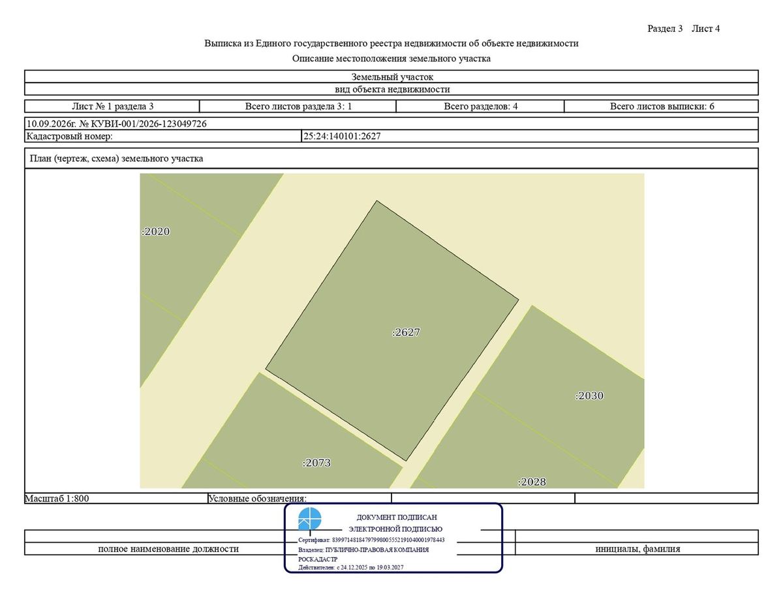Screen dimensions: 783x604
Task: Click the "Земельный участок" table cell
Action: click(391, 77)
